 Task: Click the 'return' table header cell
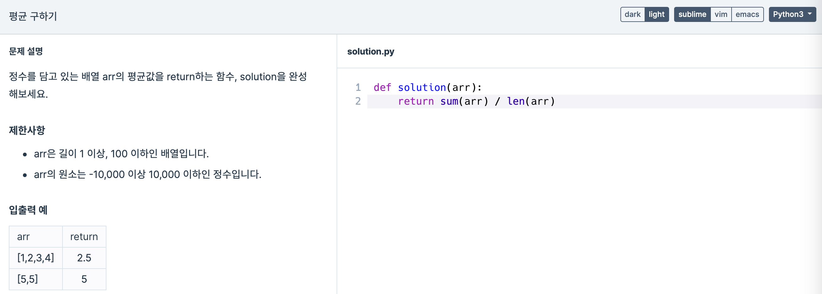pos(84,237)
